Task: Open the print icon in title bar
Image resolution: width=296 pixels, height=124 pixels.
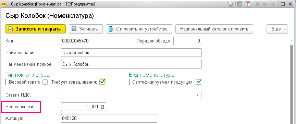Action: [x=231, y=4]
